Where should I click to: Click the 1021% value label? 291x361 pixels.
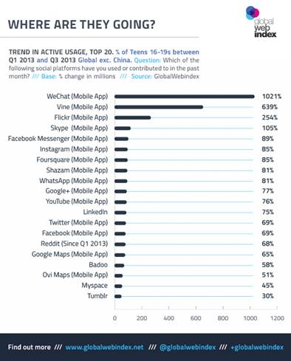(x=272, y=96)
